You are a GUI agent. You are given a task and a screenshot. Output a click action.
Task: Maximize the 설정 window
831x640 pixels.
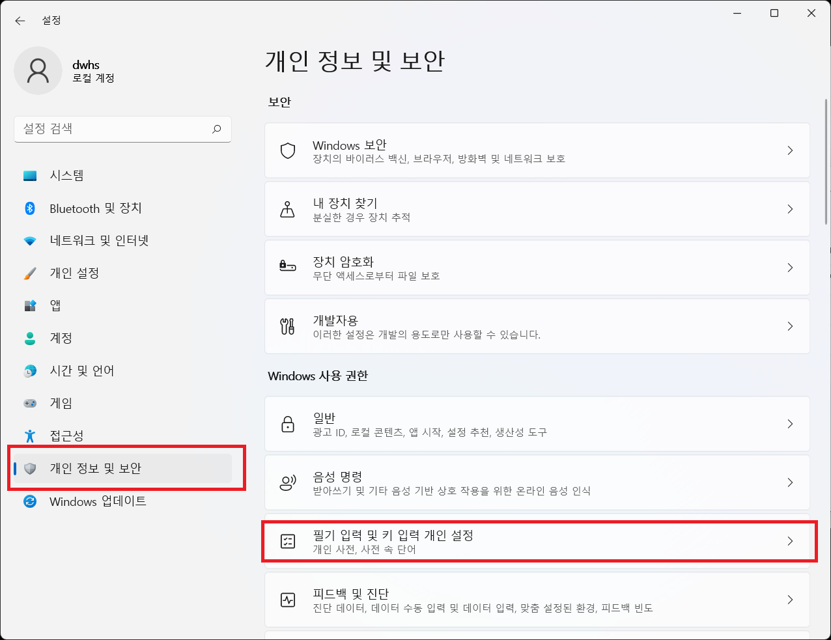pos(774,13)
